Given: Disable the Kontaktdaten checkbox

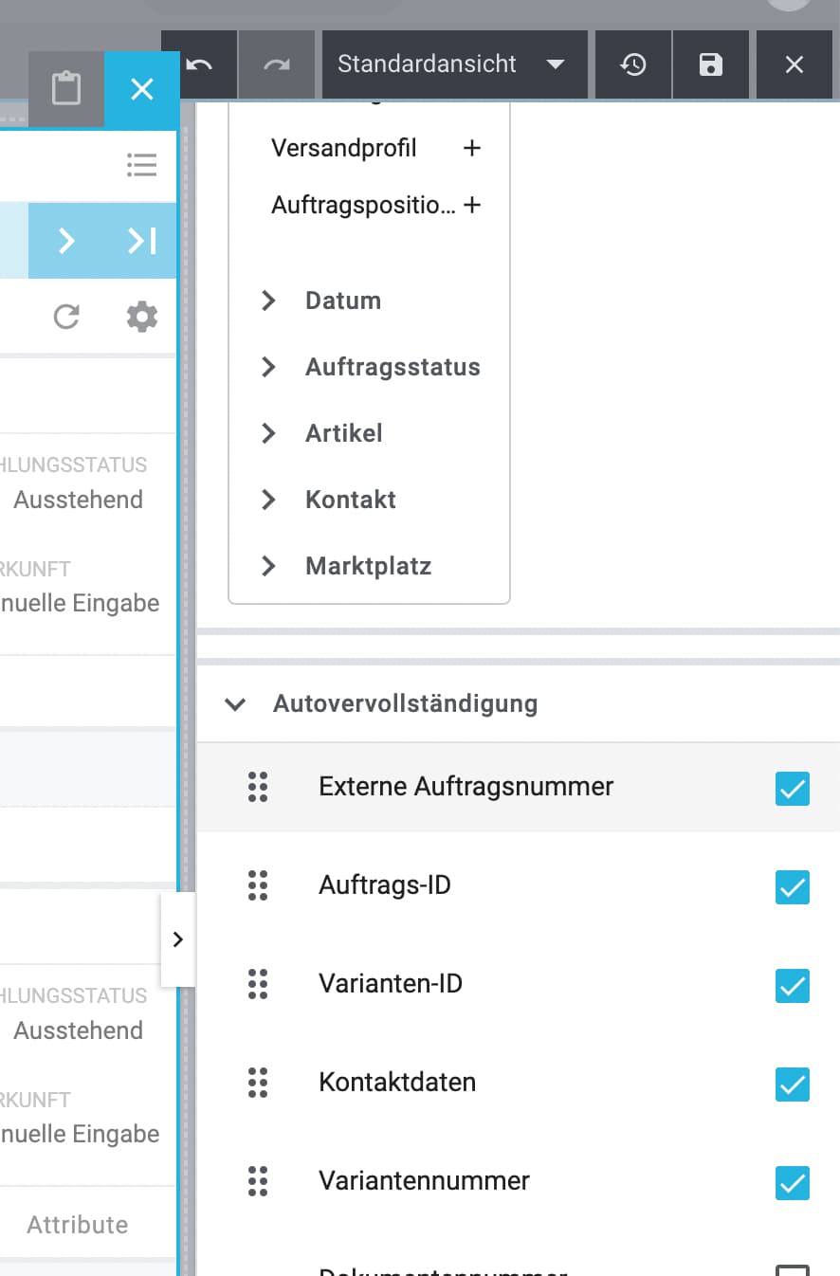Looking at the screenshot, I should (793, 1084).
